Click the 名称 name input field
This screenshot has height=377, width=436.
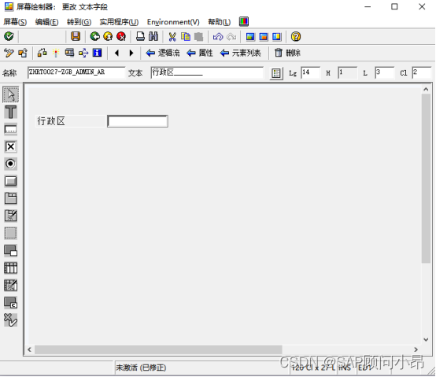tap(76, 72)
